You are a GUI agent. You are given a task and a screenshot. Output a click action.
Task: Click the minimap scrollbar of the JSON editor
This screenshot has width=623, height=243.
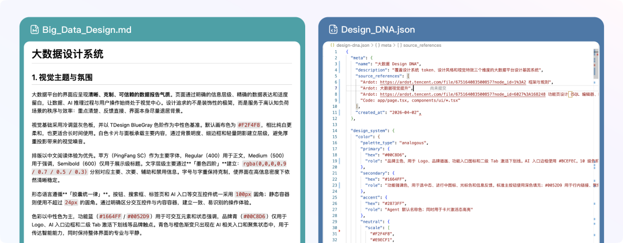(x=596, y=63)
